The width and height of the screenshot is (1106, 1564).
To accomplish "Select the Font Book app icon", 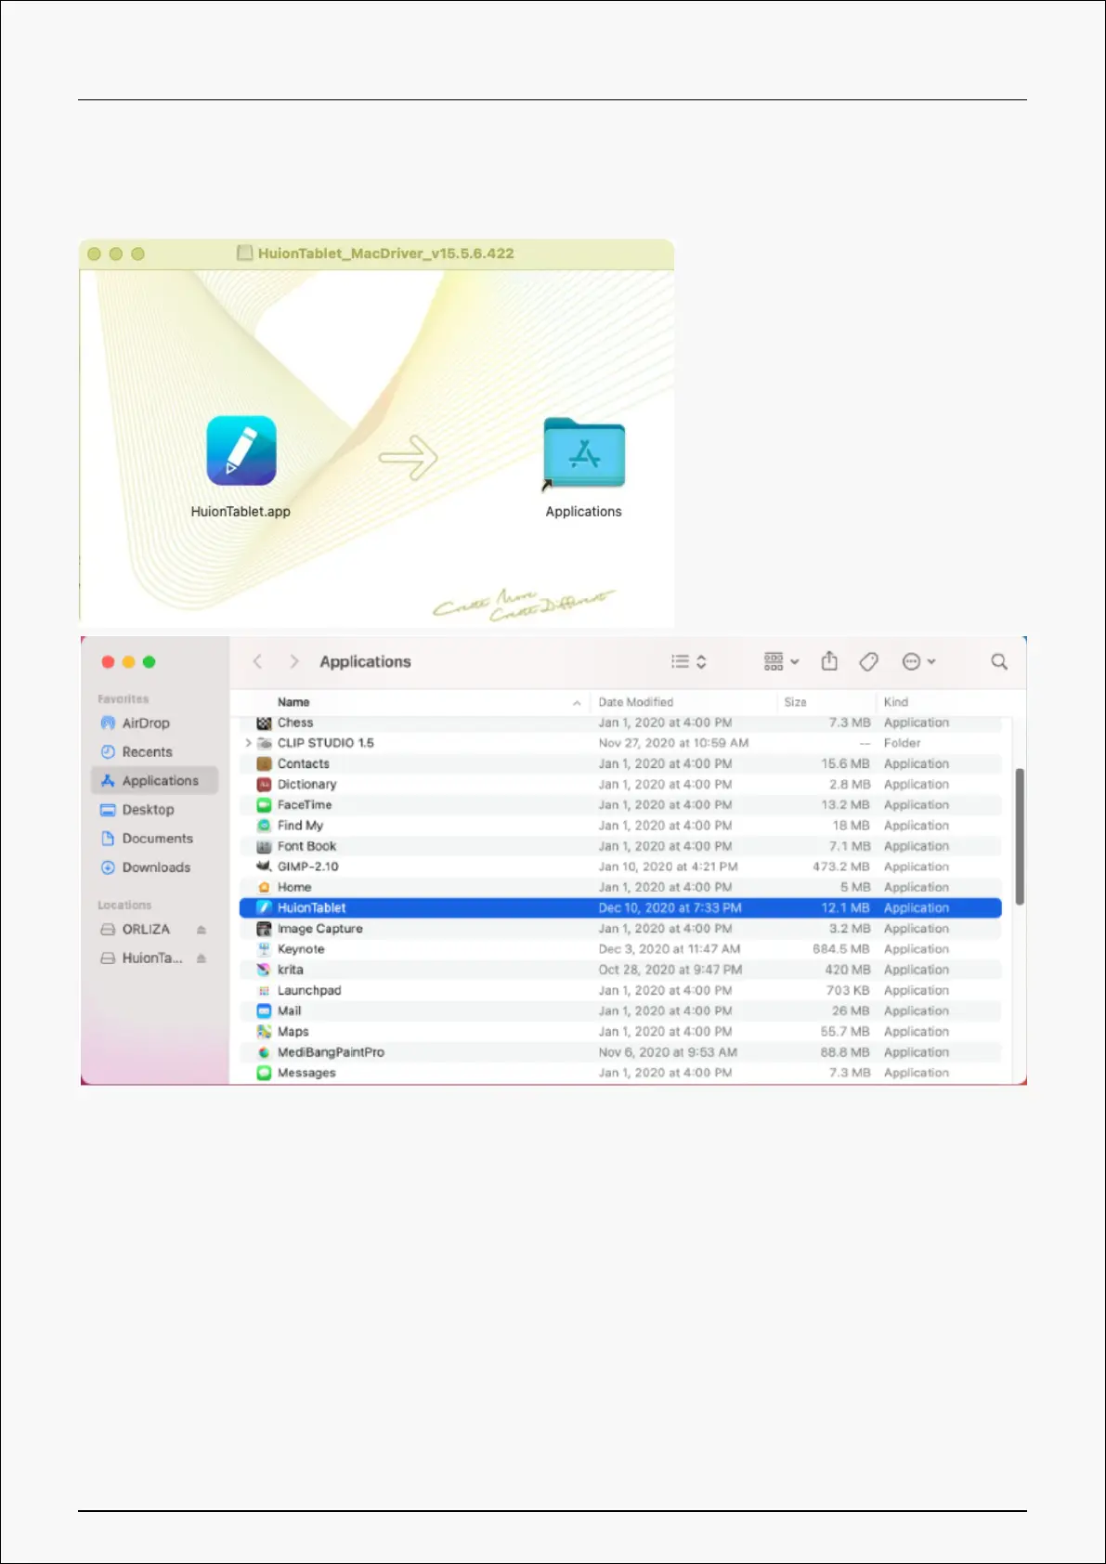I will tap(264, 846).
